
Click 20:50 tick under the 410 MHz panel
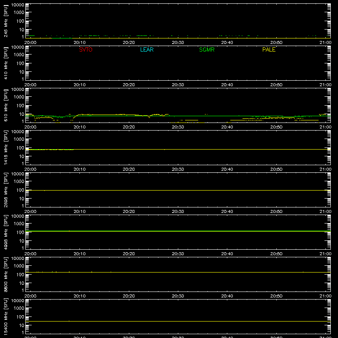pos(276,85)
